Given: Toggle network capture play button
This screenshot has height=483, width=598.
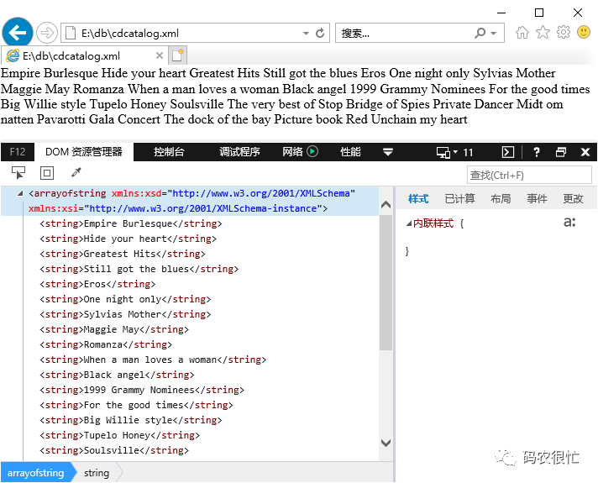Looking at the screenshot, I should pos(312,152).
